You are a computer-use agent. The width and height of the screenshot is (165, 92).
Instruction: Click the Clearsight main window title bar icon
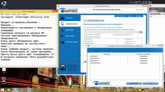point(59,6)
